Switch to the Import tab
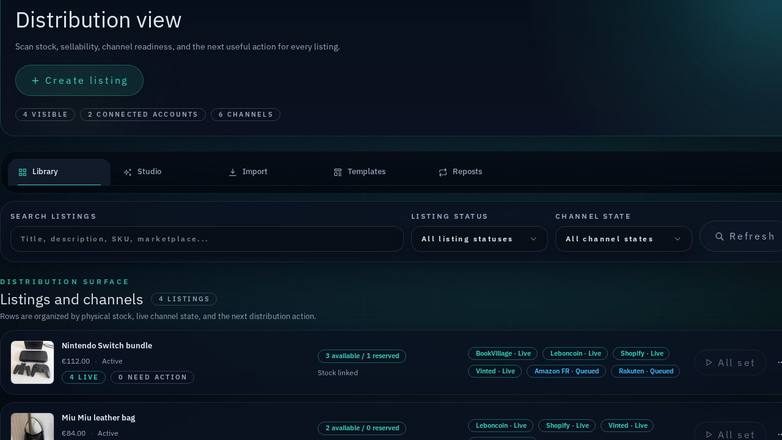The image size is (782, 440). point(269,172)
